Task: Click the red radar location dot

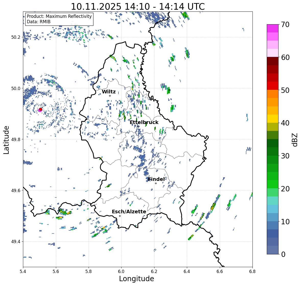Action: click(41, 109)
